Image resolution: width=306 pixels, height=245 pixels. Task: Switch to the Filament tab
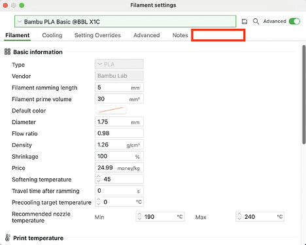pyautogui.click(x=18, y=35)
